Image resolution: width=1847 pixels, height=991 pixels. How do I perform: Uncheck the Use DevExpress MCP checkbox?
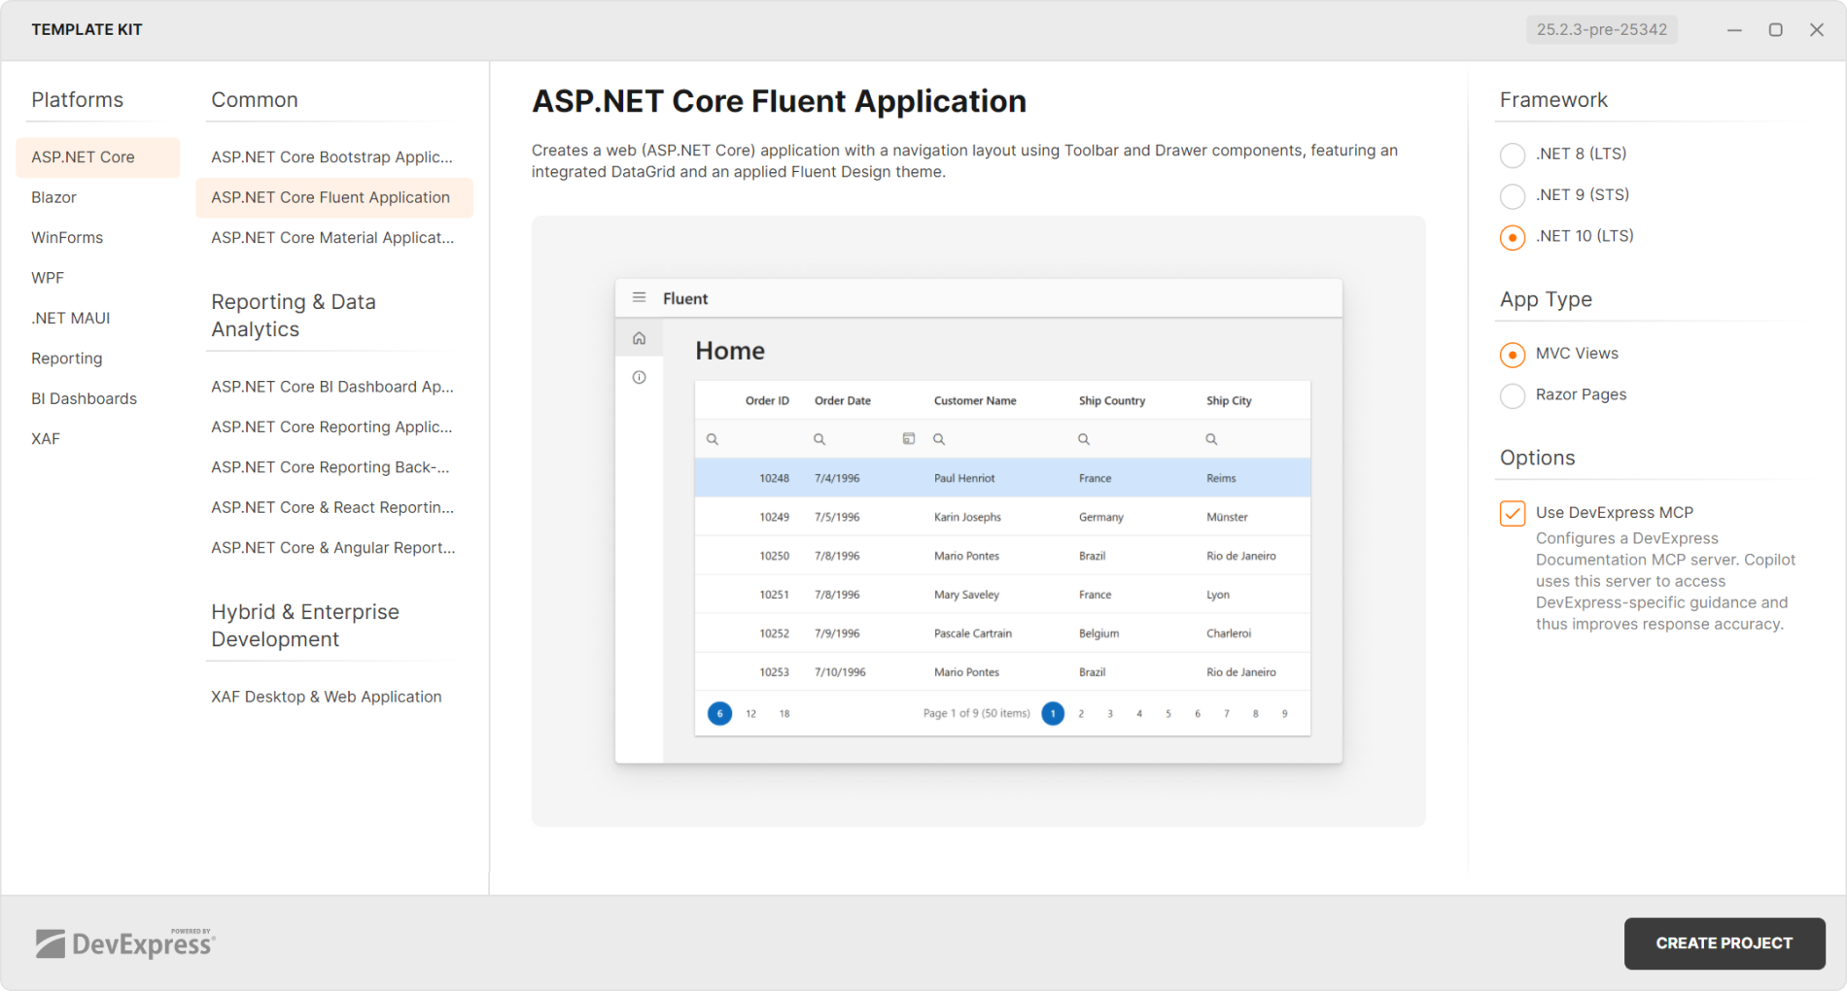pos(1513,513)
